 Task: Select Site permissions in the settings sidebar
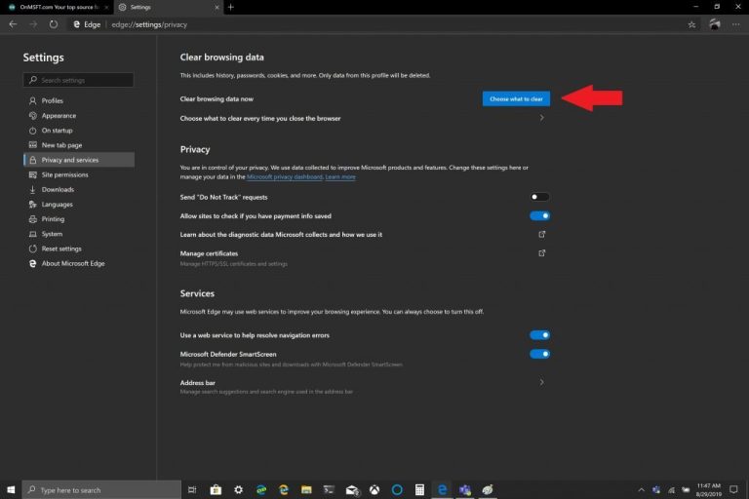click(64, 174)
